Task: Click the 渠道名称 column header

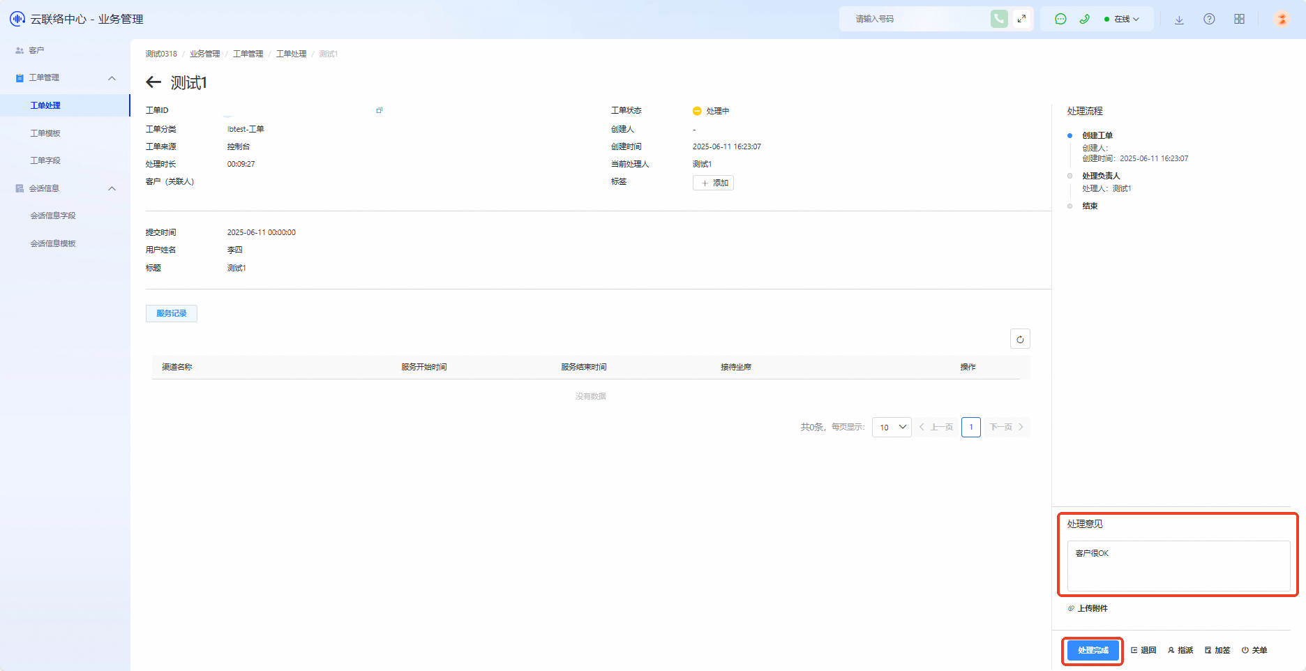Action: pos(177,367)
